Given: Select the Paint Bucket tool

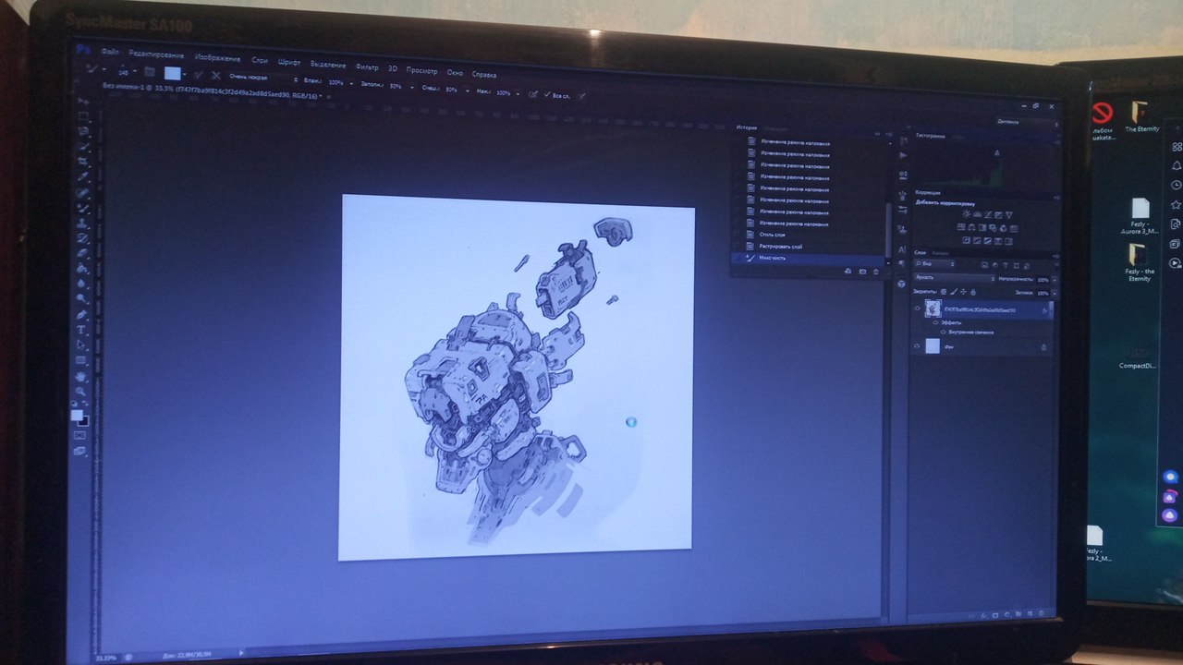Looking at the screenshot, I should 82,268.
